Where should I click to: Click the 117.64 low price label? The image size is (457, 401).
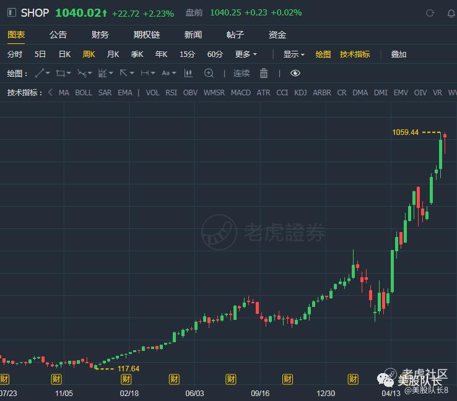(x=129, y=369)
